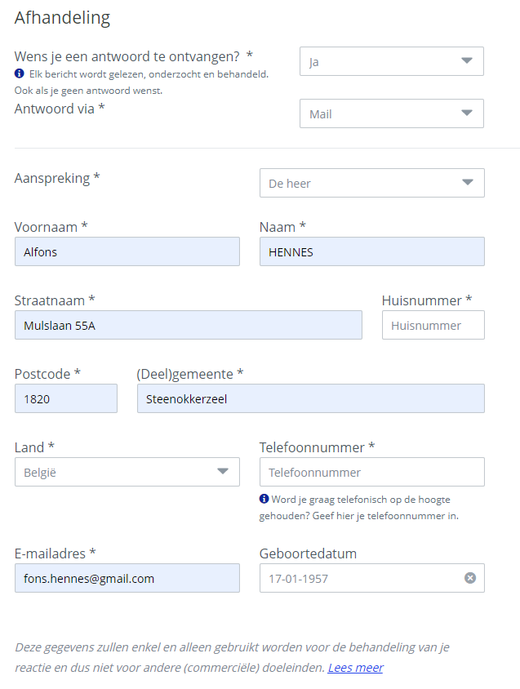Expand the Land dropdown showing België
520x689 pixels.
(127, 472)
